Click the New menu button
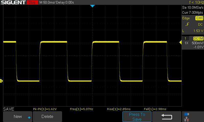This screenshot has height=122, width=204. click(x=17, y=116)
